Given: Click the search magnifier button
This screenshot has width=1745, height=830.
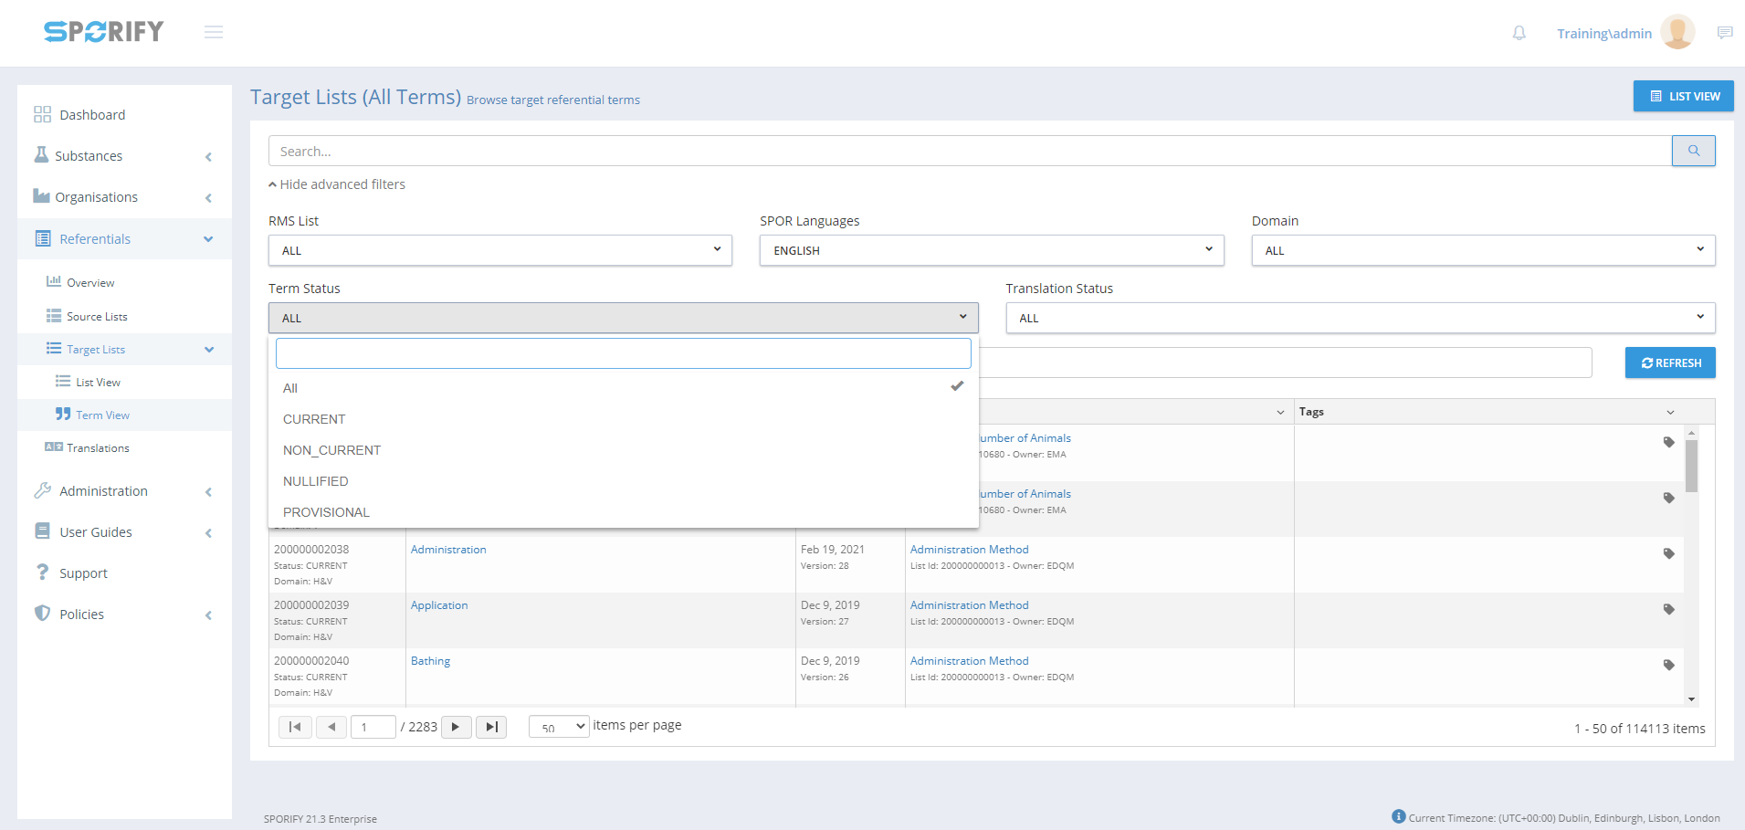Looking at the screenshot, I should coord(1693,151).
